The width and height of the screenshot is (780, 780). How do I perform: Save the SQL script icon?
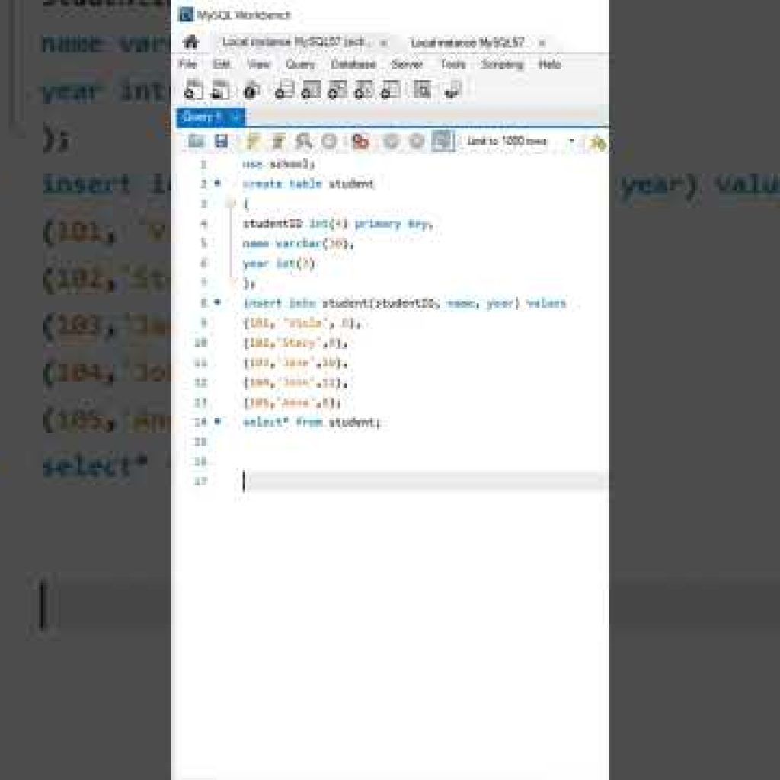pyautogui.click(x=222, y=141)
